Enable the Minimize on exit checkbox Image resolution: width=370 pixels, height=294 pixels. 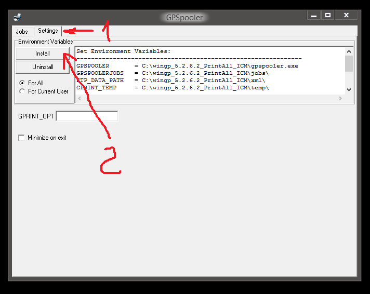(21, 138)
